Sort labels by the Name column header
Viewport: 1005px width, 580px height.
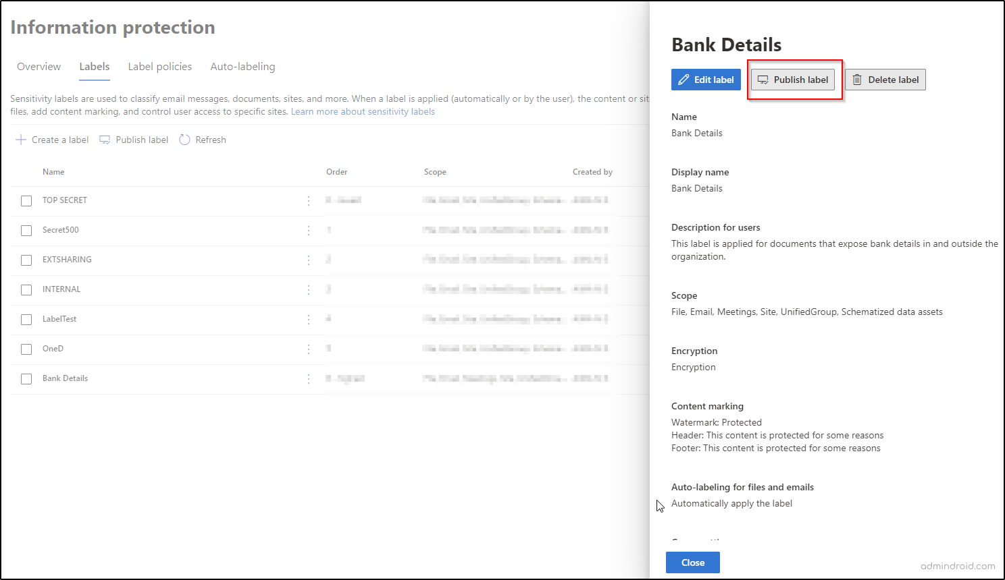click(53, 171)
